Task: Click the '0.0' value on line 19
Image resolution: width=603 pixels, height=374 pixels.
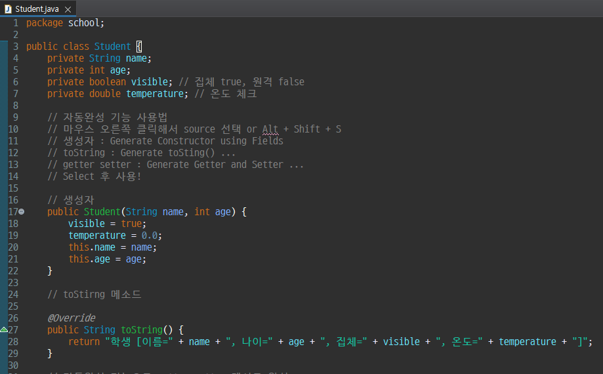Action: coord(149,236)
